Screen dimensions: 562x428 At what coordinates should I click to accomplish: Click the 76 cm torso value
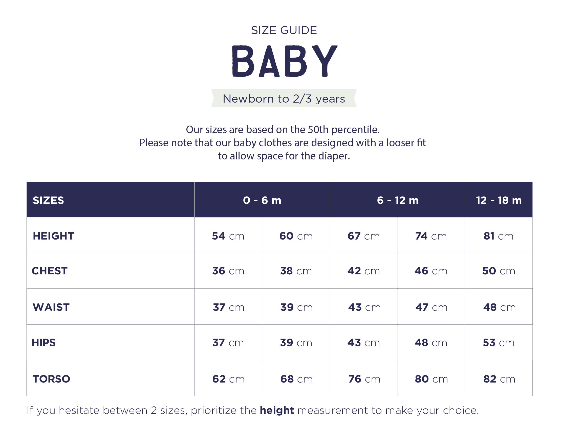point(364,379)
